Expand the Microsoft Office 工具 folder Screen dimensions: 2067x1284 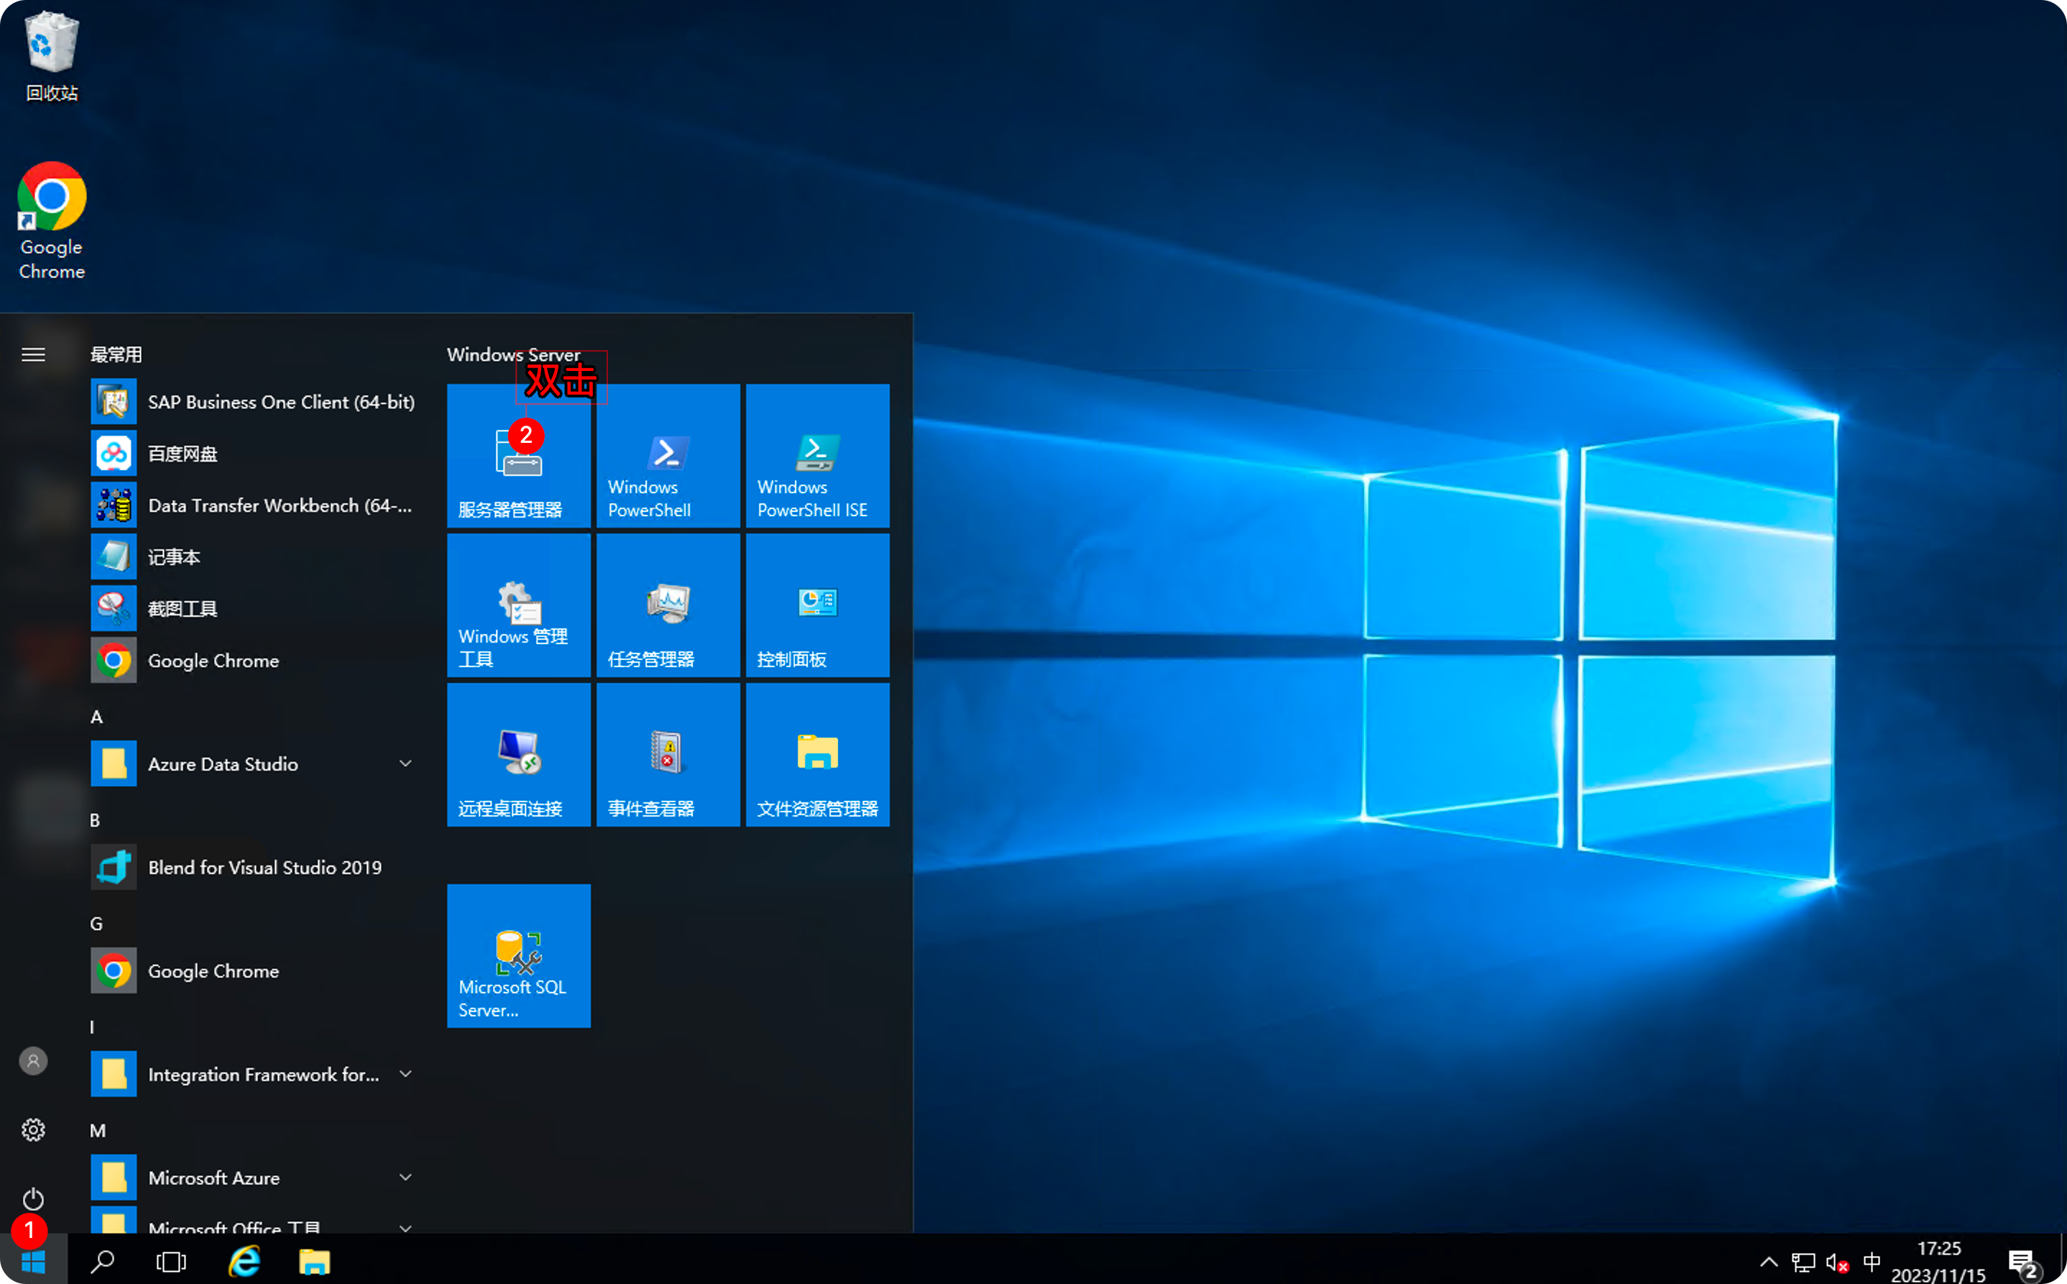[254, 1220]
